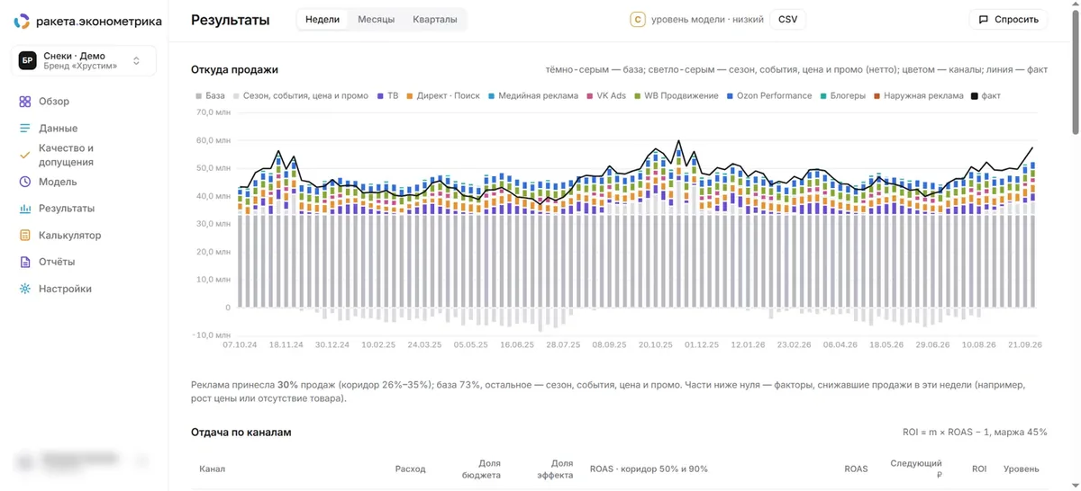Screen dimensions: 1081x491
Task: Switch to the Недели tab
Action: pos(322,19)
